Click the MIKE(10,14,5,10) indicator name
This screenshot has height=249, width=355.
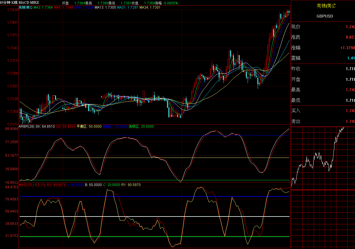click(32, 185)
